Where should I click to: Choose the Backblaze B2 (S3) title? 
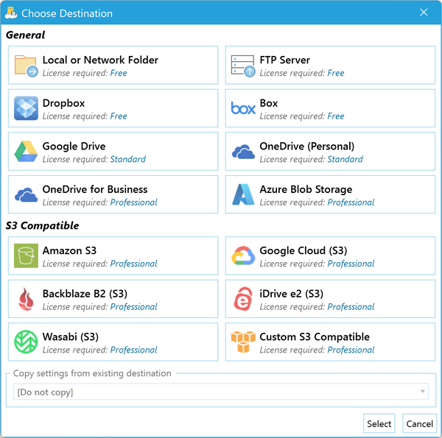click(85, 294)
